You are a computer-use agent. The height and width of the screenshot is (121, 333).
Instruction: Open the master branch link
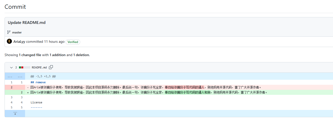(x=17, y=32)
